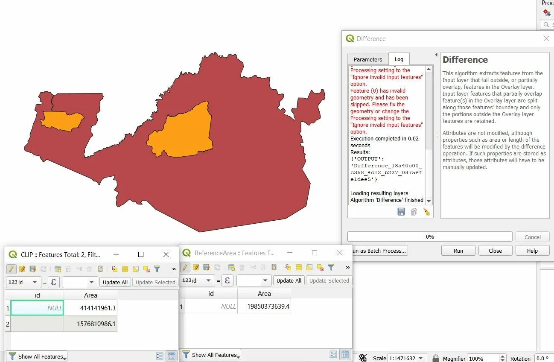Switch ReferenceArea table to table view

point(345,354)
